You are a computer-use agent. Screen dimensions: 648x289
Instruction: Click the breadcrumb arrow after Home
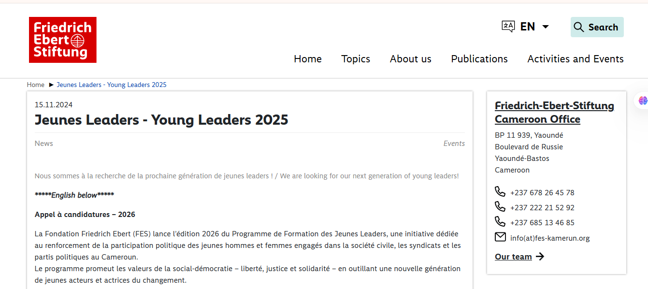(50, 85)
